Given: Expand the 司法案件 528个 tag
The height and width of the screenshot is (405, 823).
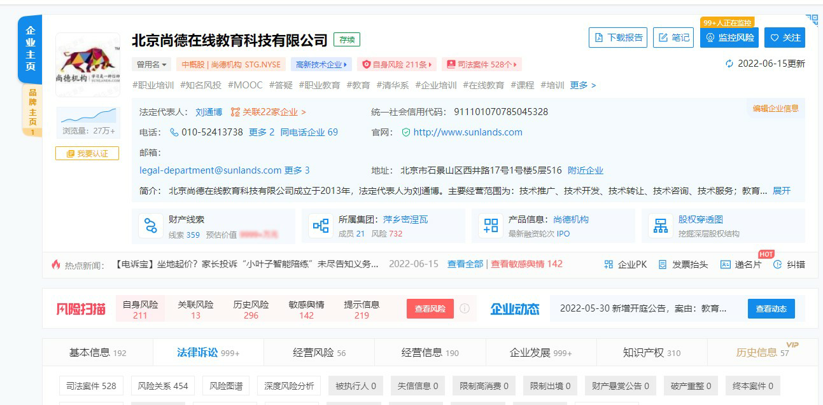Looking at the screenshot, I should (482, 64).
